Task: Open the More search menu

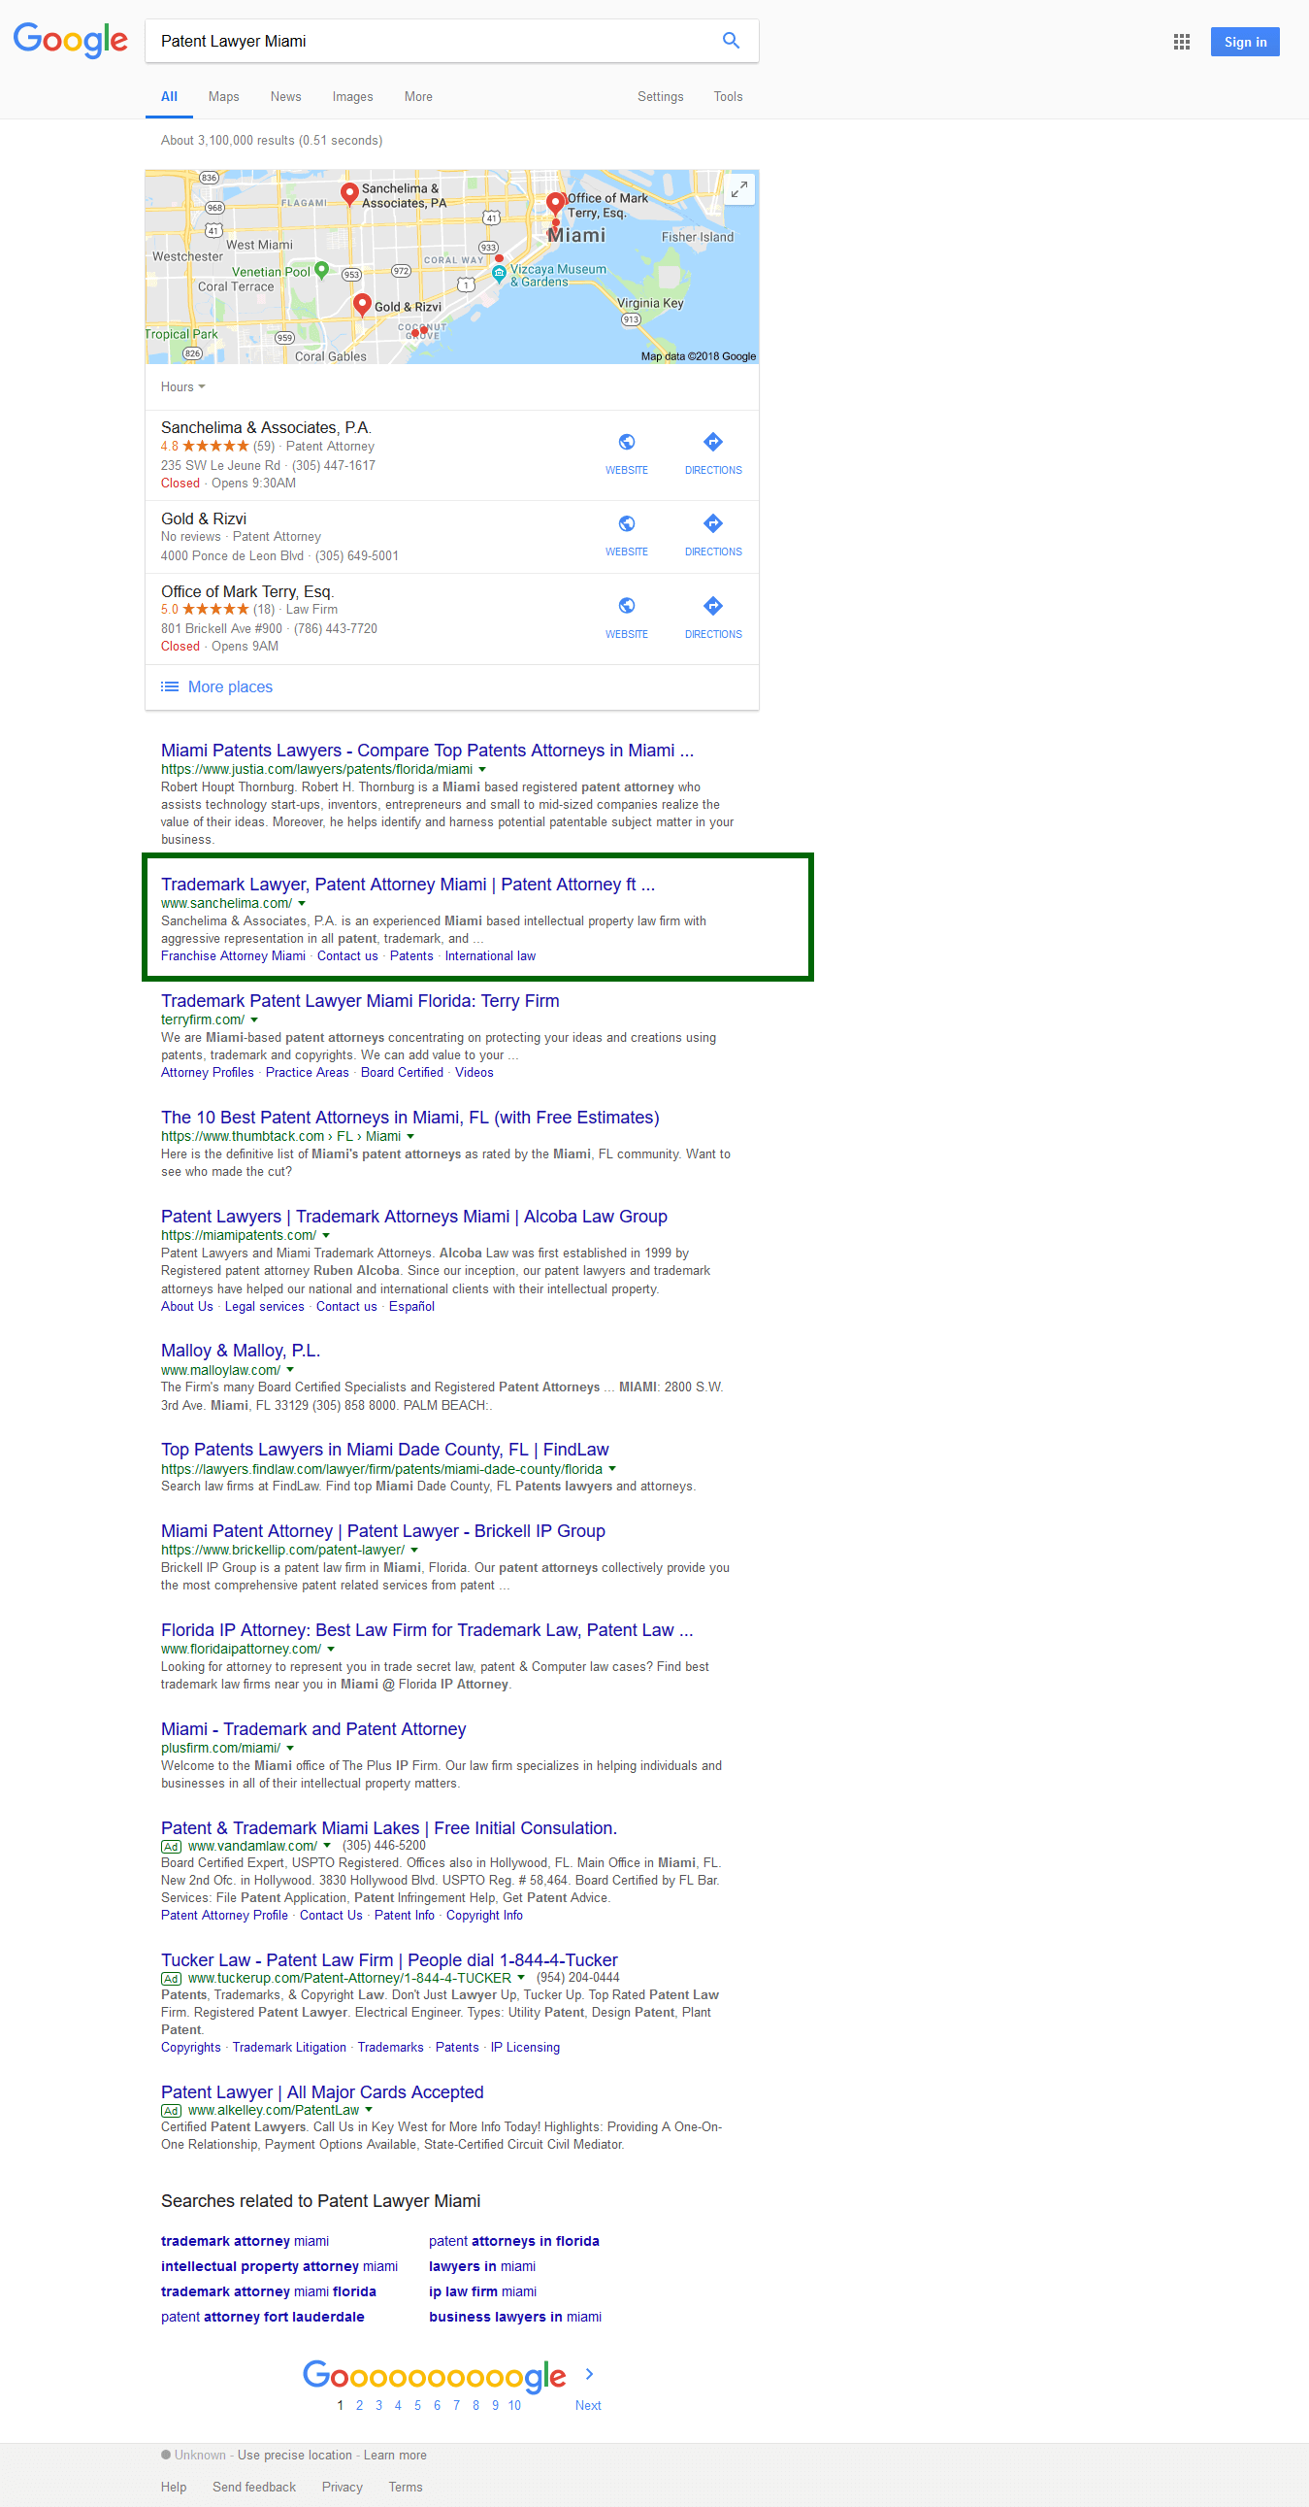Action: click(x=418, y=97)
